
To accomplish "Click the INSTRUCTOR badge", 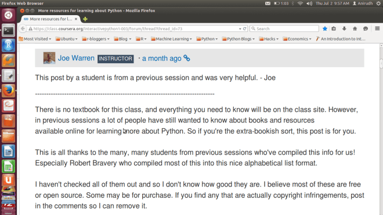I will [x=115, y=59].
